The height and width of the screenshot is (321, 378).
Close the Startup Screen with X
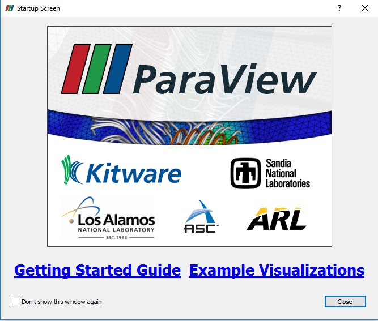coord(365,8)
